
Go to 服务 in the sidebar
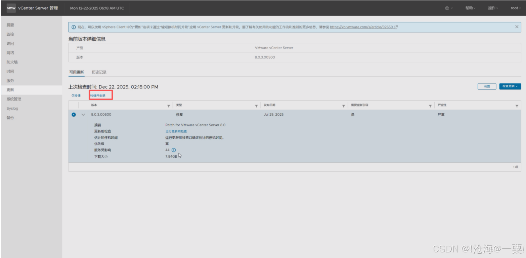[x=10, y=80]
